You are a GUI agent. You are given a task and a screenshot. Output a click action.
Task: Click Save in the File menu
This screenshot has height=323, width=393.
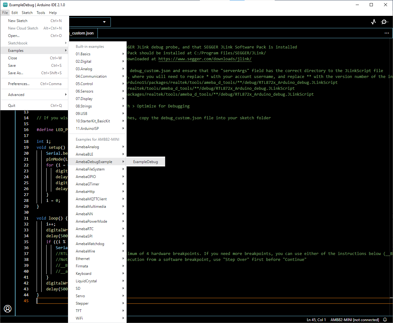click(x=34, y=66)
